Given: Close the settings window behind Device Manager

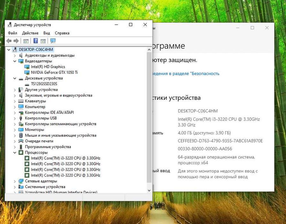Looking at the screenshot, I should (267, 28).
